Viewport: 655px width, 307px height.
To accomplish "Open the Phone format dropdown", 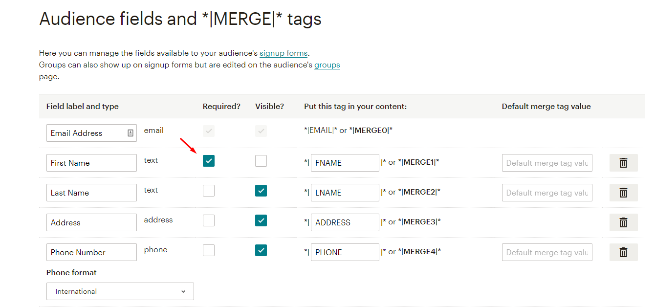I will [120, 291].
